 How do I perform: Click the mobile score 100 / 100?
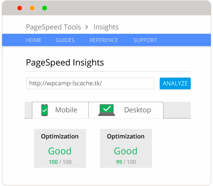tap(60, 162)
